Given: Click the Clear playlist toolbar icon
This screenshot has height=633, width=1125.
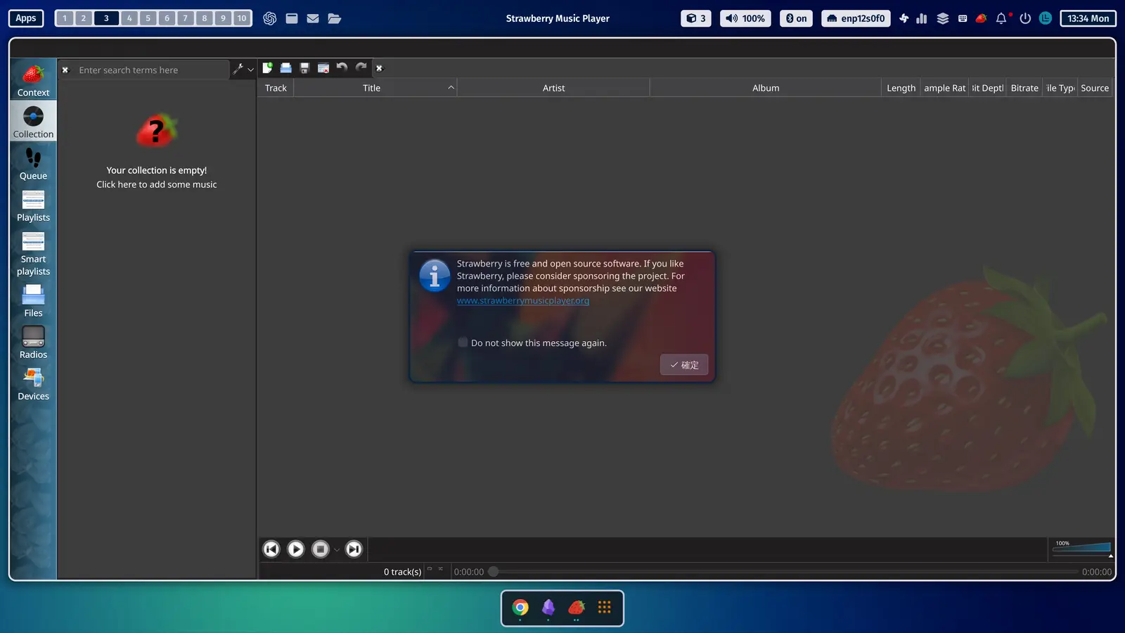Looking at the screenshot, I should tap(323, 68).
